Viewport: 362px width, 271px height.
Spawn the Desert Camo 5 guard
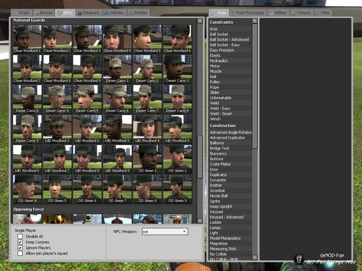click(87, 99)
